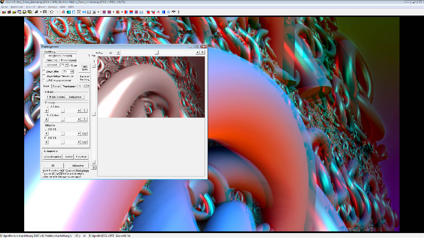The height and width of the screenshot is (238, 424).
Task: Click the overlapping red and blue squares icon
Action: [x=148, y=12]
